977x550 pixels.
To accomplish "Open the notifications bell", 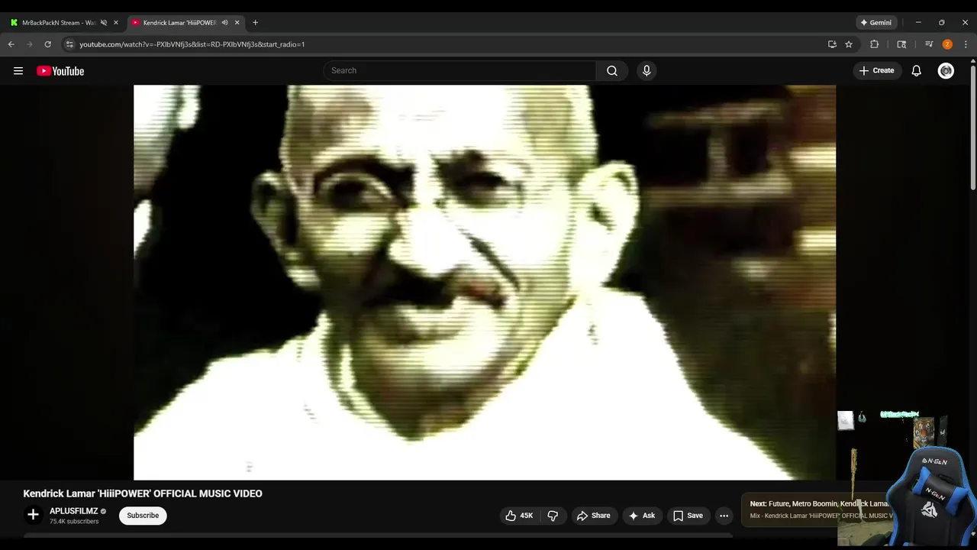I will (x=917, y=70).
